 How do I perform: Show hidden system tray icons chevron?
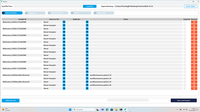(177, 110)
